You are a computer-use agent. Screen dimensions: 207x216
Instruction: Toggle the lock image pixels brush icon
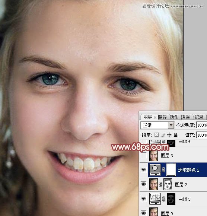click(x=163, y=135)
